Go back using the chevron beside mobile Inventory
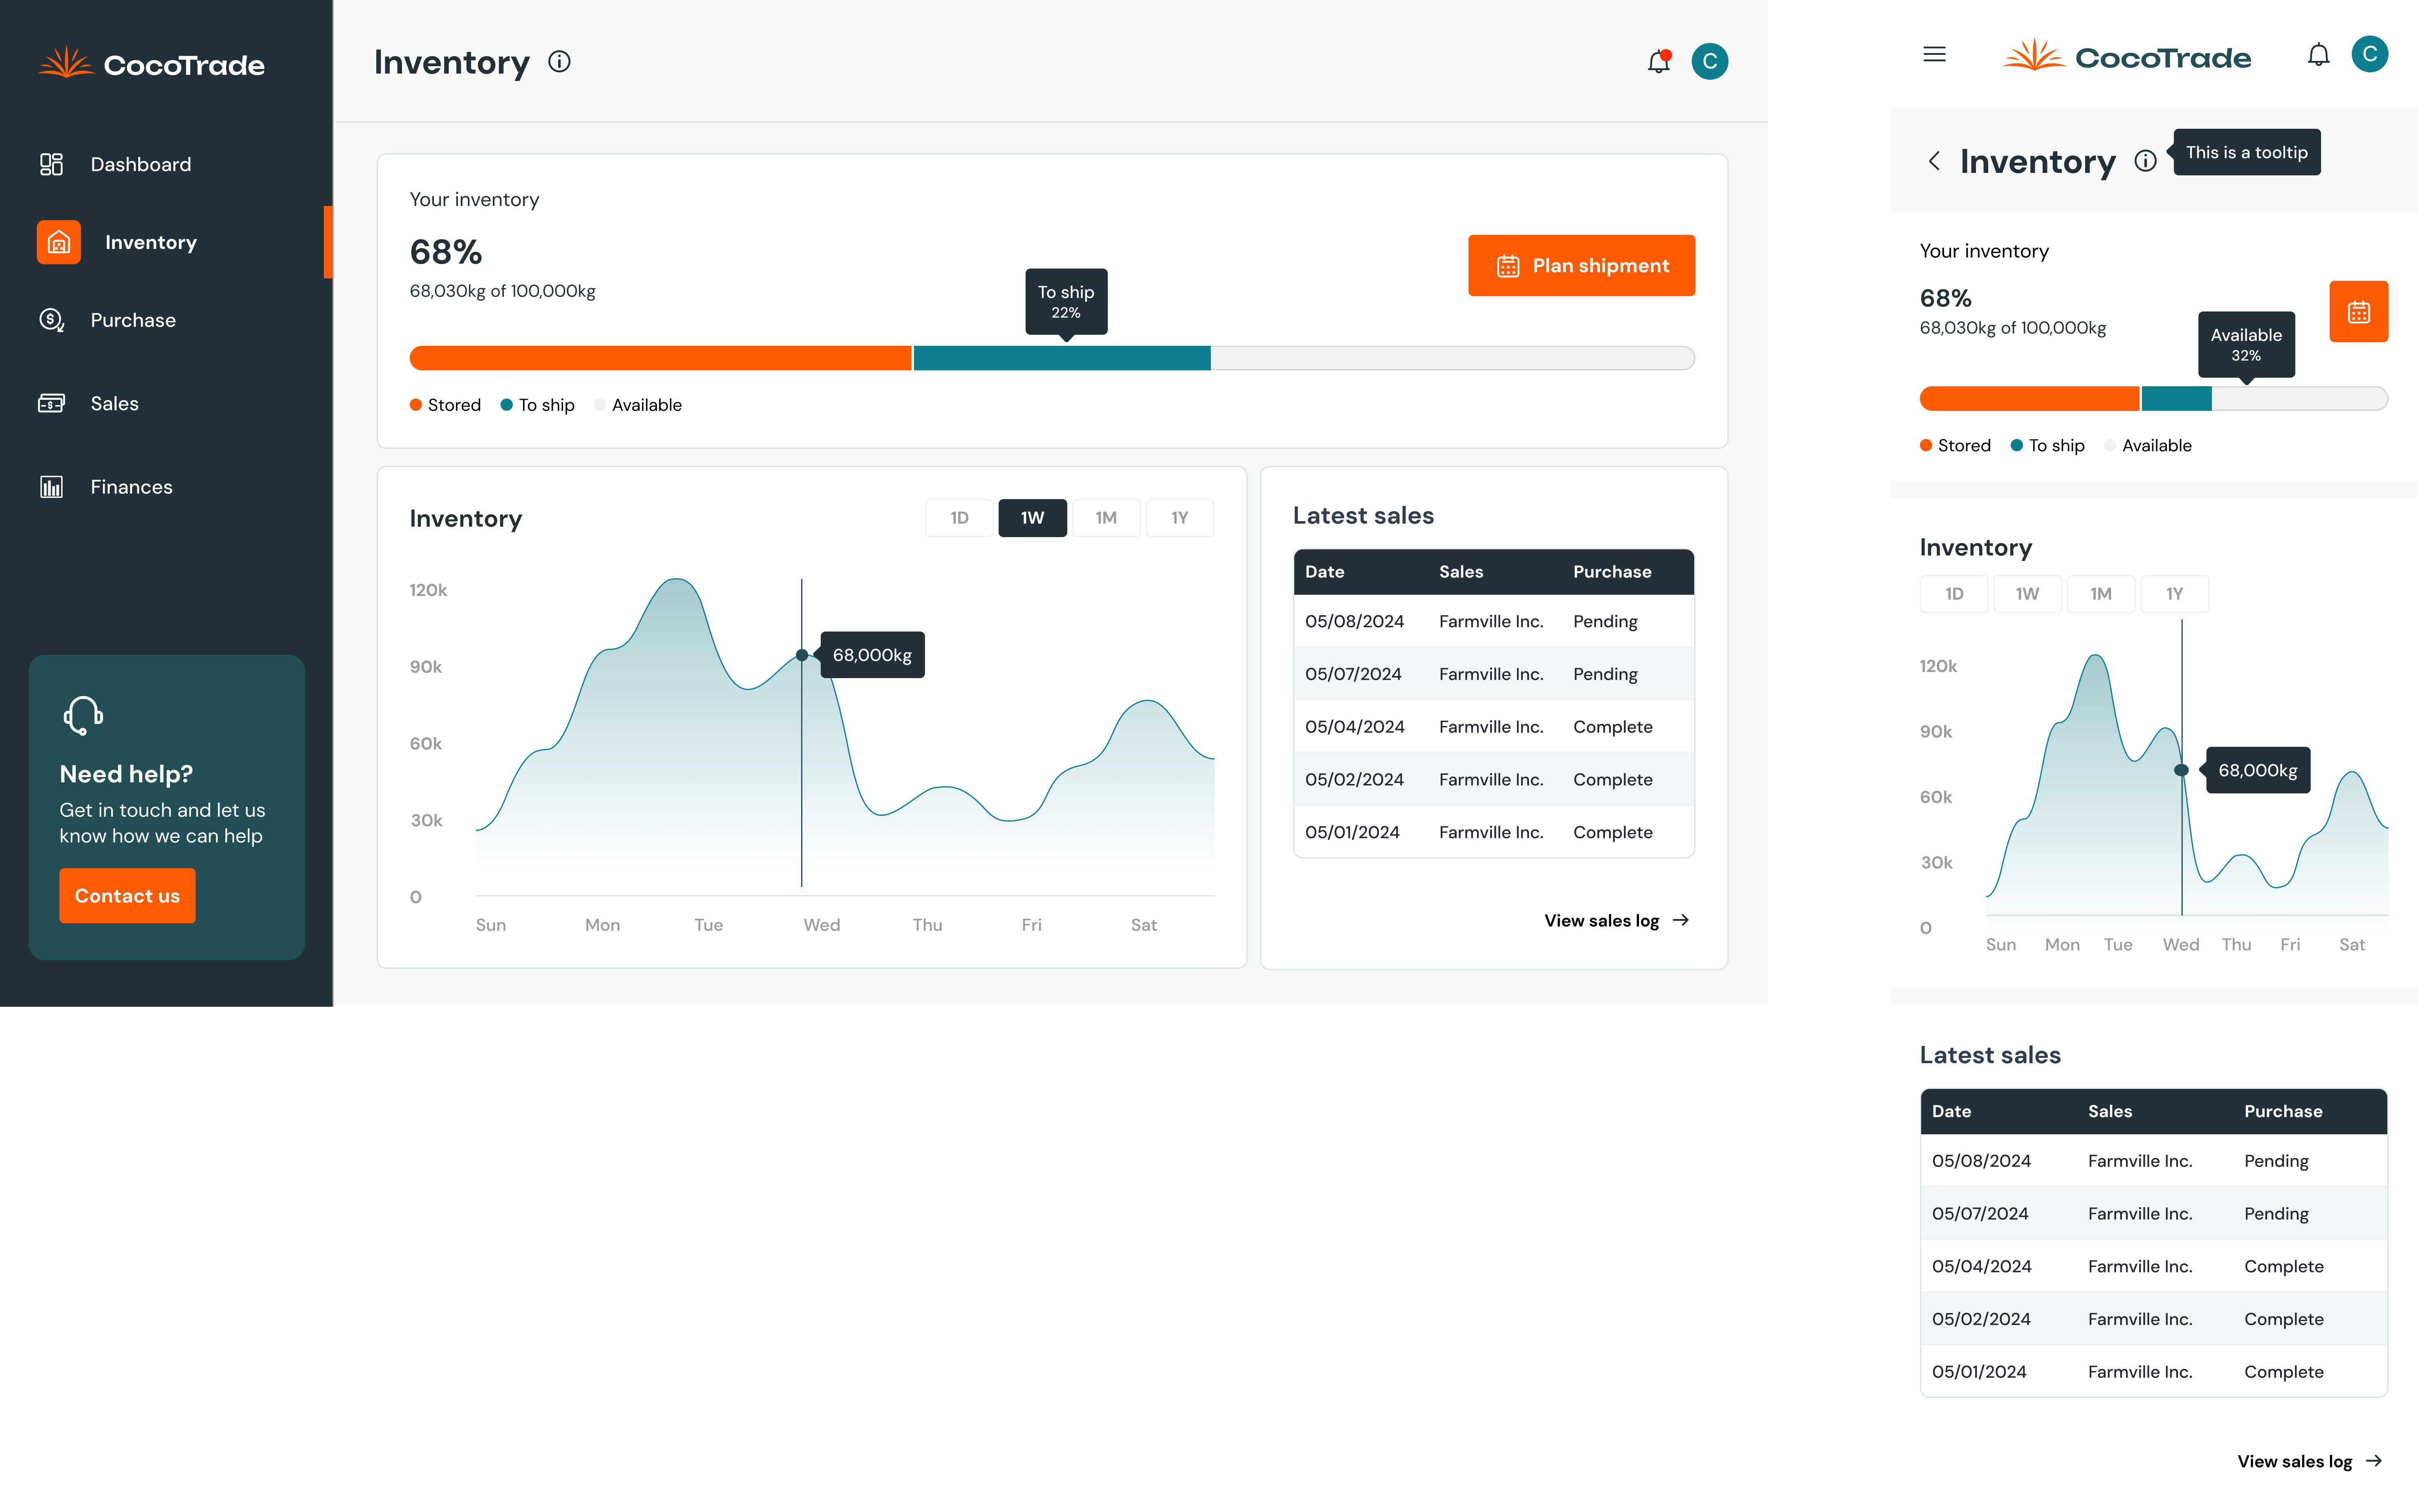2418x1512 pixels. 1934,161
